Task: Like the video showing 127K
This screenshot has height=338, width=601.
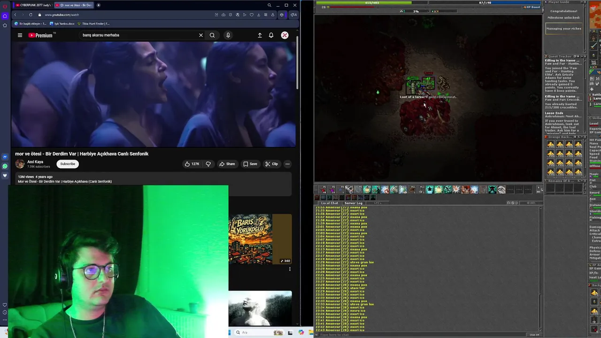Action: [192, 164]
